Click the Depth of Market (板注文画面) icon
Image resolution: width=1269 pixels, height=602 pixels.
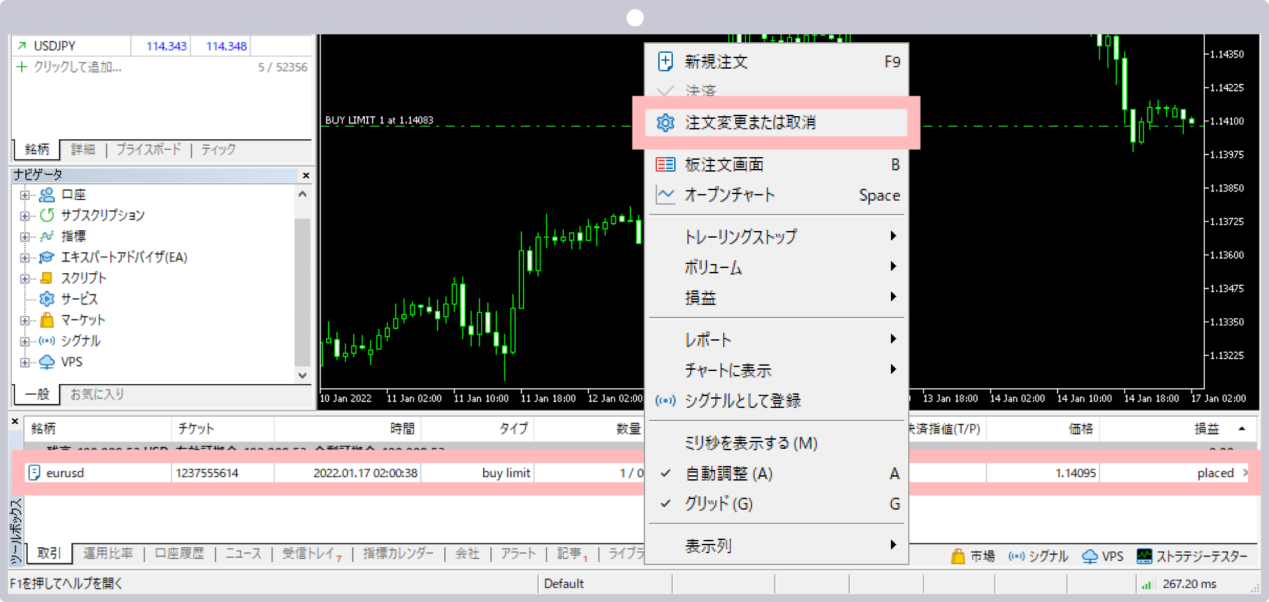click(666, 164)
